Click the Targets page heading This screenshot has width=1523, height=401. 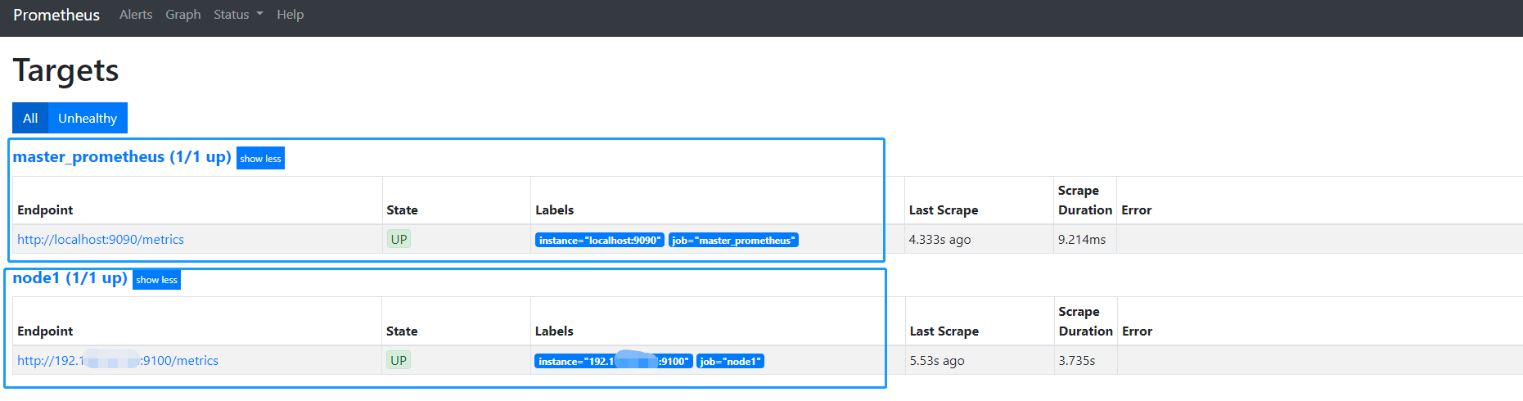pyautogui.click(x=65, y=70)
